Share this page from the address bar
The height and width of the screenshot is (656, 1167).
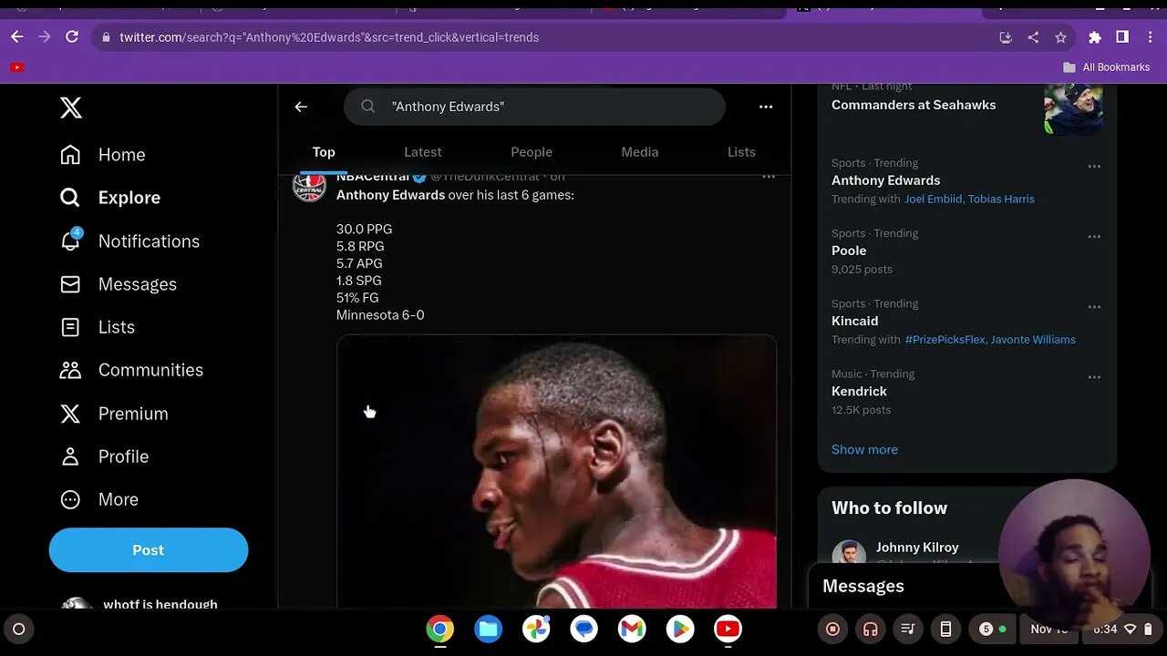pos(1033,37)
